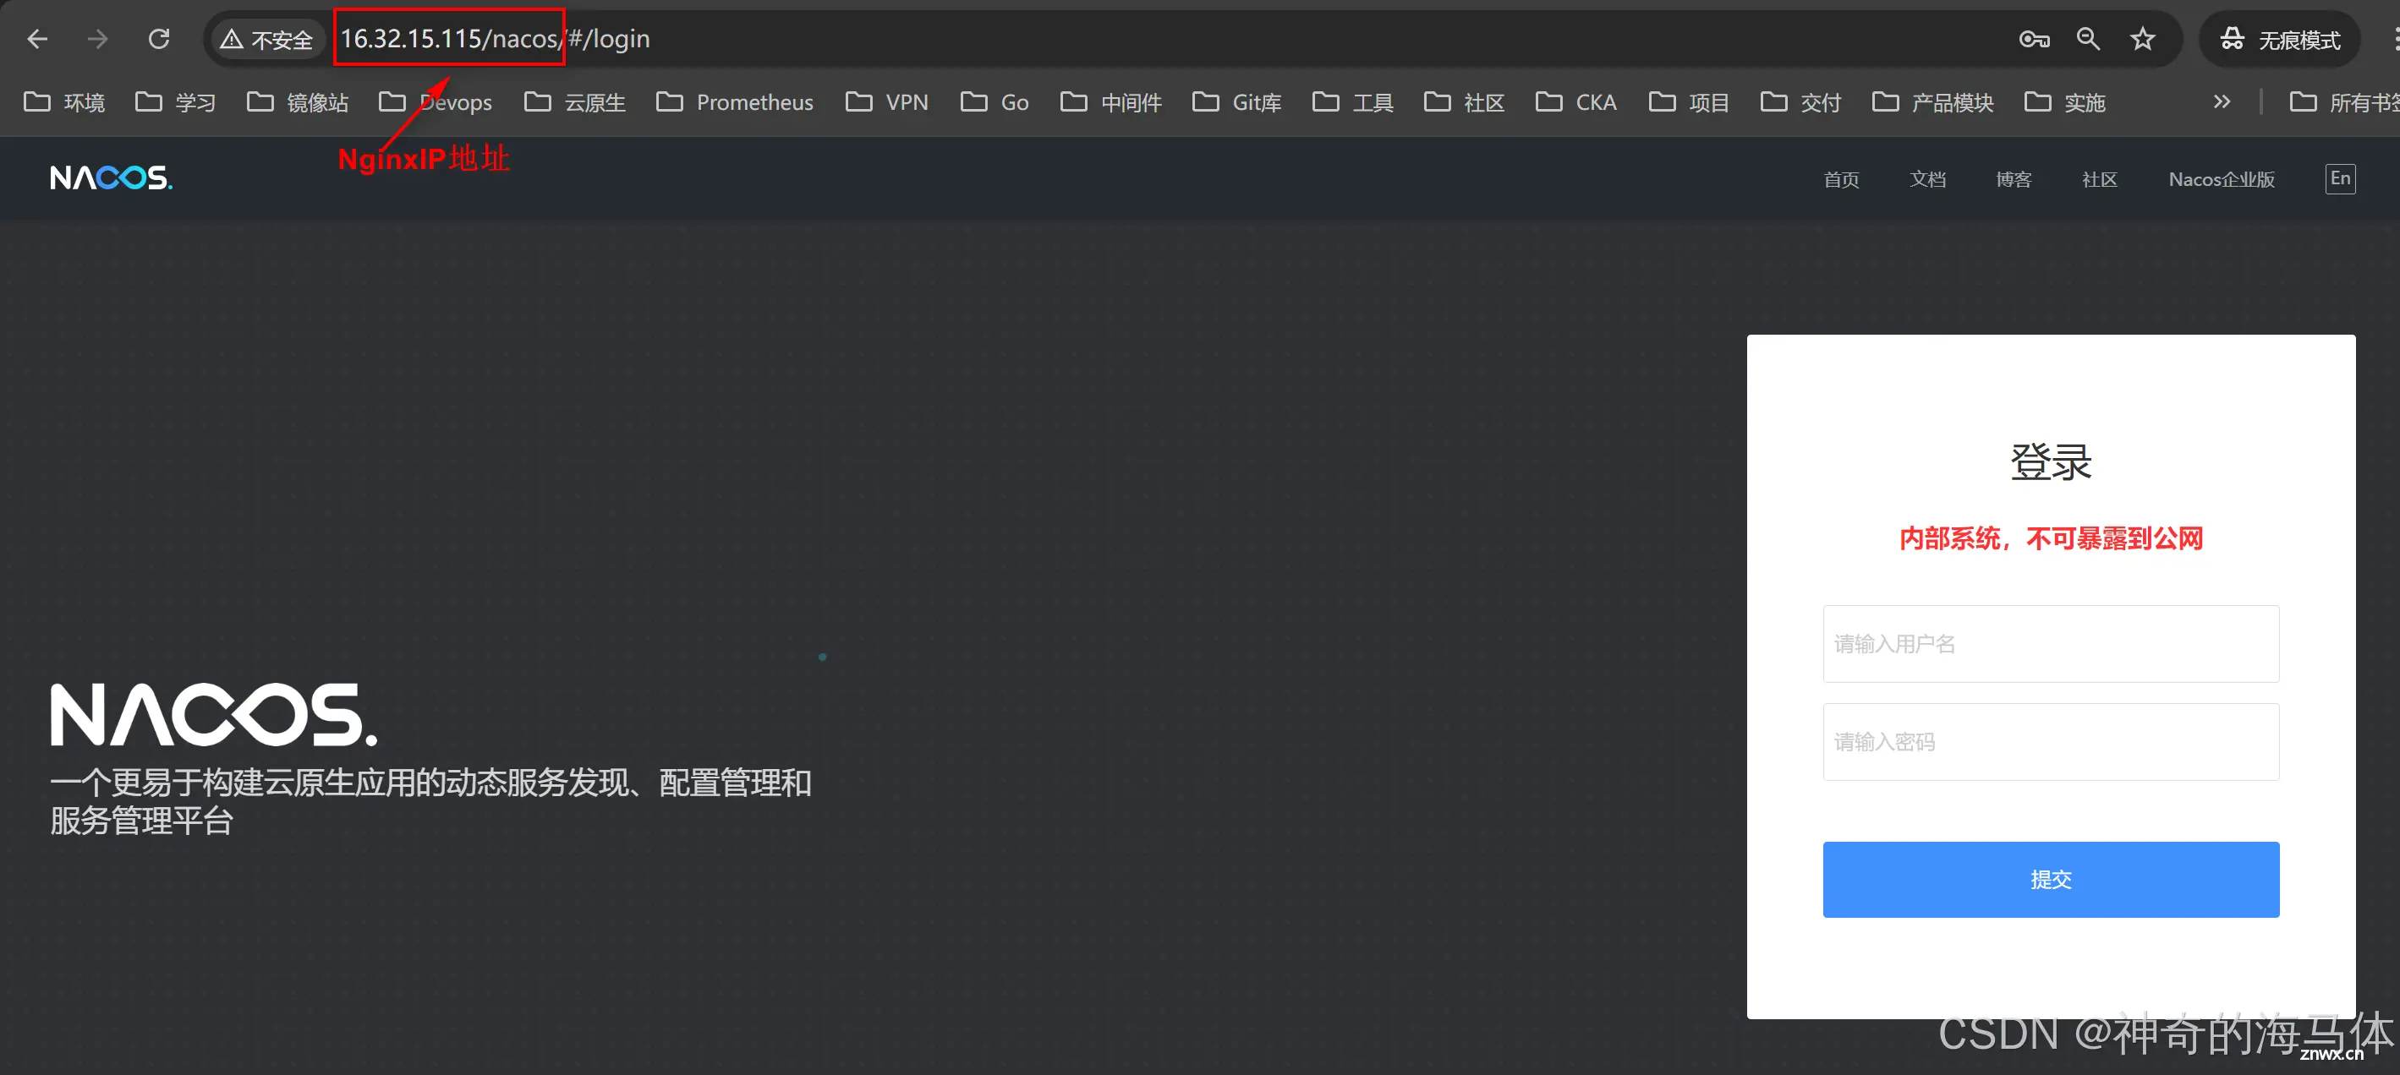Open 社区 link in Nacos header
Image resolution: width=2400 pixels, height=1075 pixels.
(x=2099, y=178)
